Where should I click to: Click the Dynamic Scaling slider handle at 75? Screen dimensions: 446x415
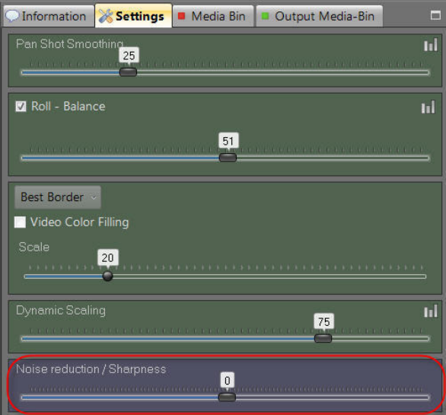tap(323, 338)
